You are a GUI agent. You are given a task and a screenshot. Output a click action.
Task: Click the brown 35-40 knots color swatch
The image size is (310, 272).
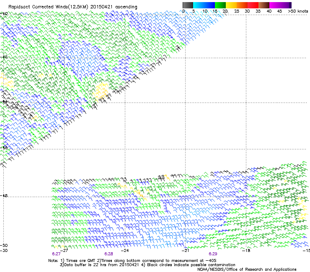[x=264, y=5]
